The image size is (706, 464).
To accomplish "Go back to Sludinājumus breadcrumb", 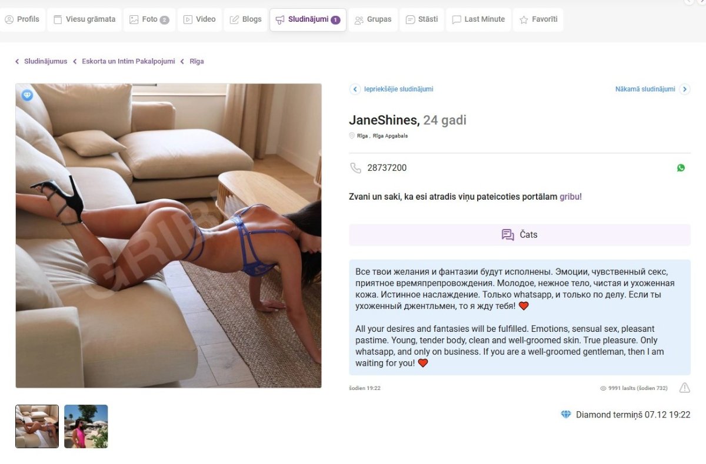I will coord(45,61).
